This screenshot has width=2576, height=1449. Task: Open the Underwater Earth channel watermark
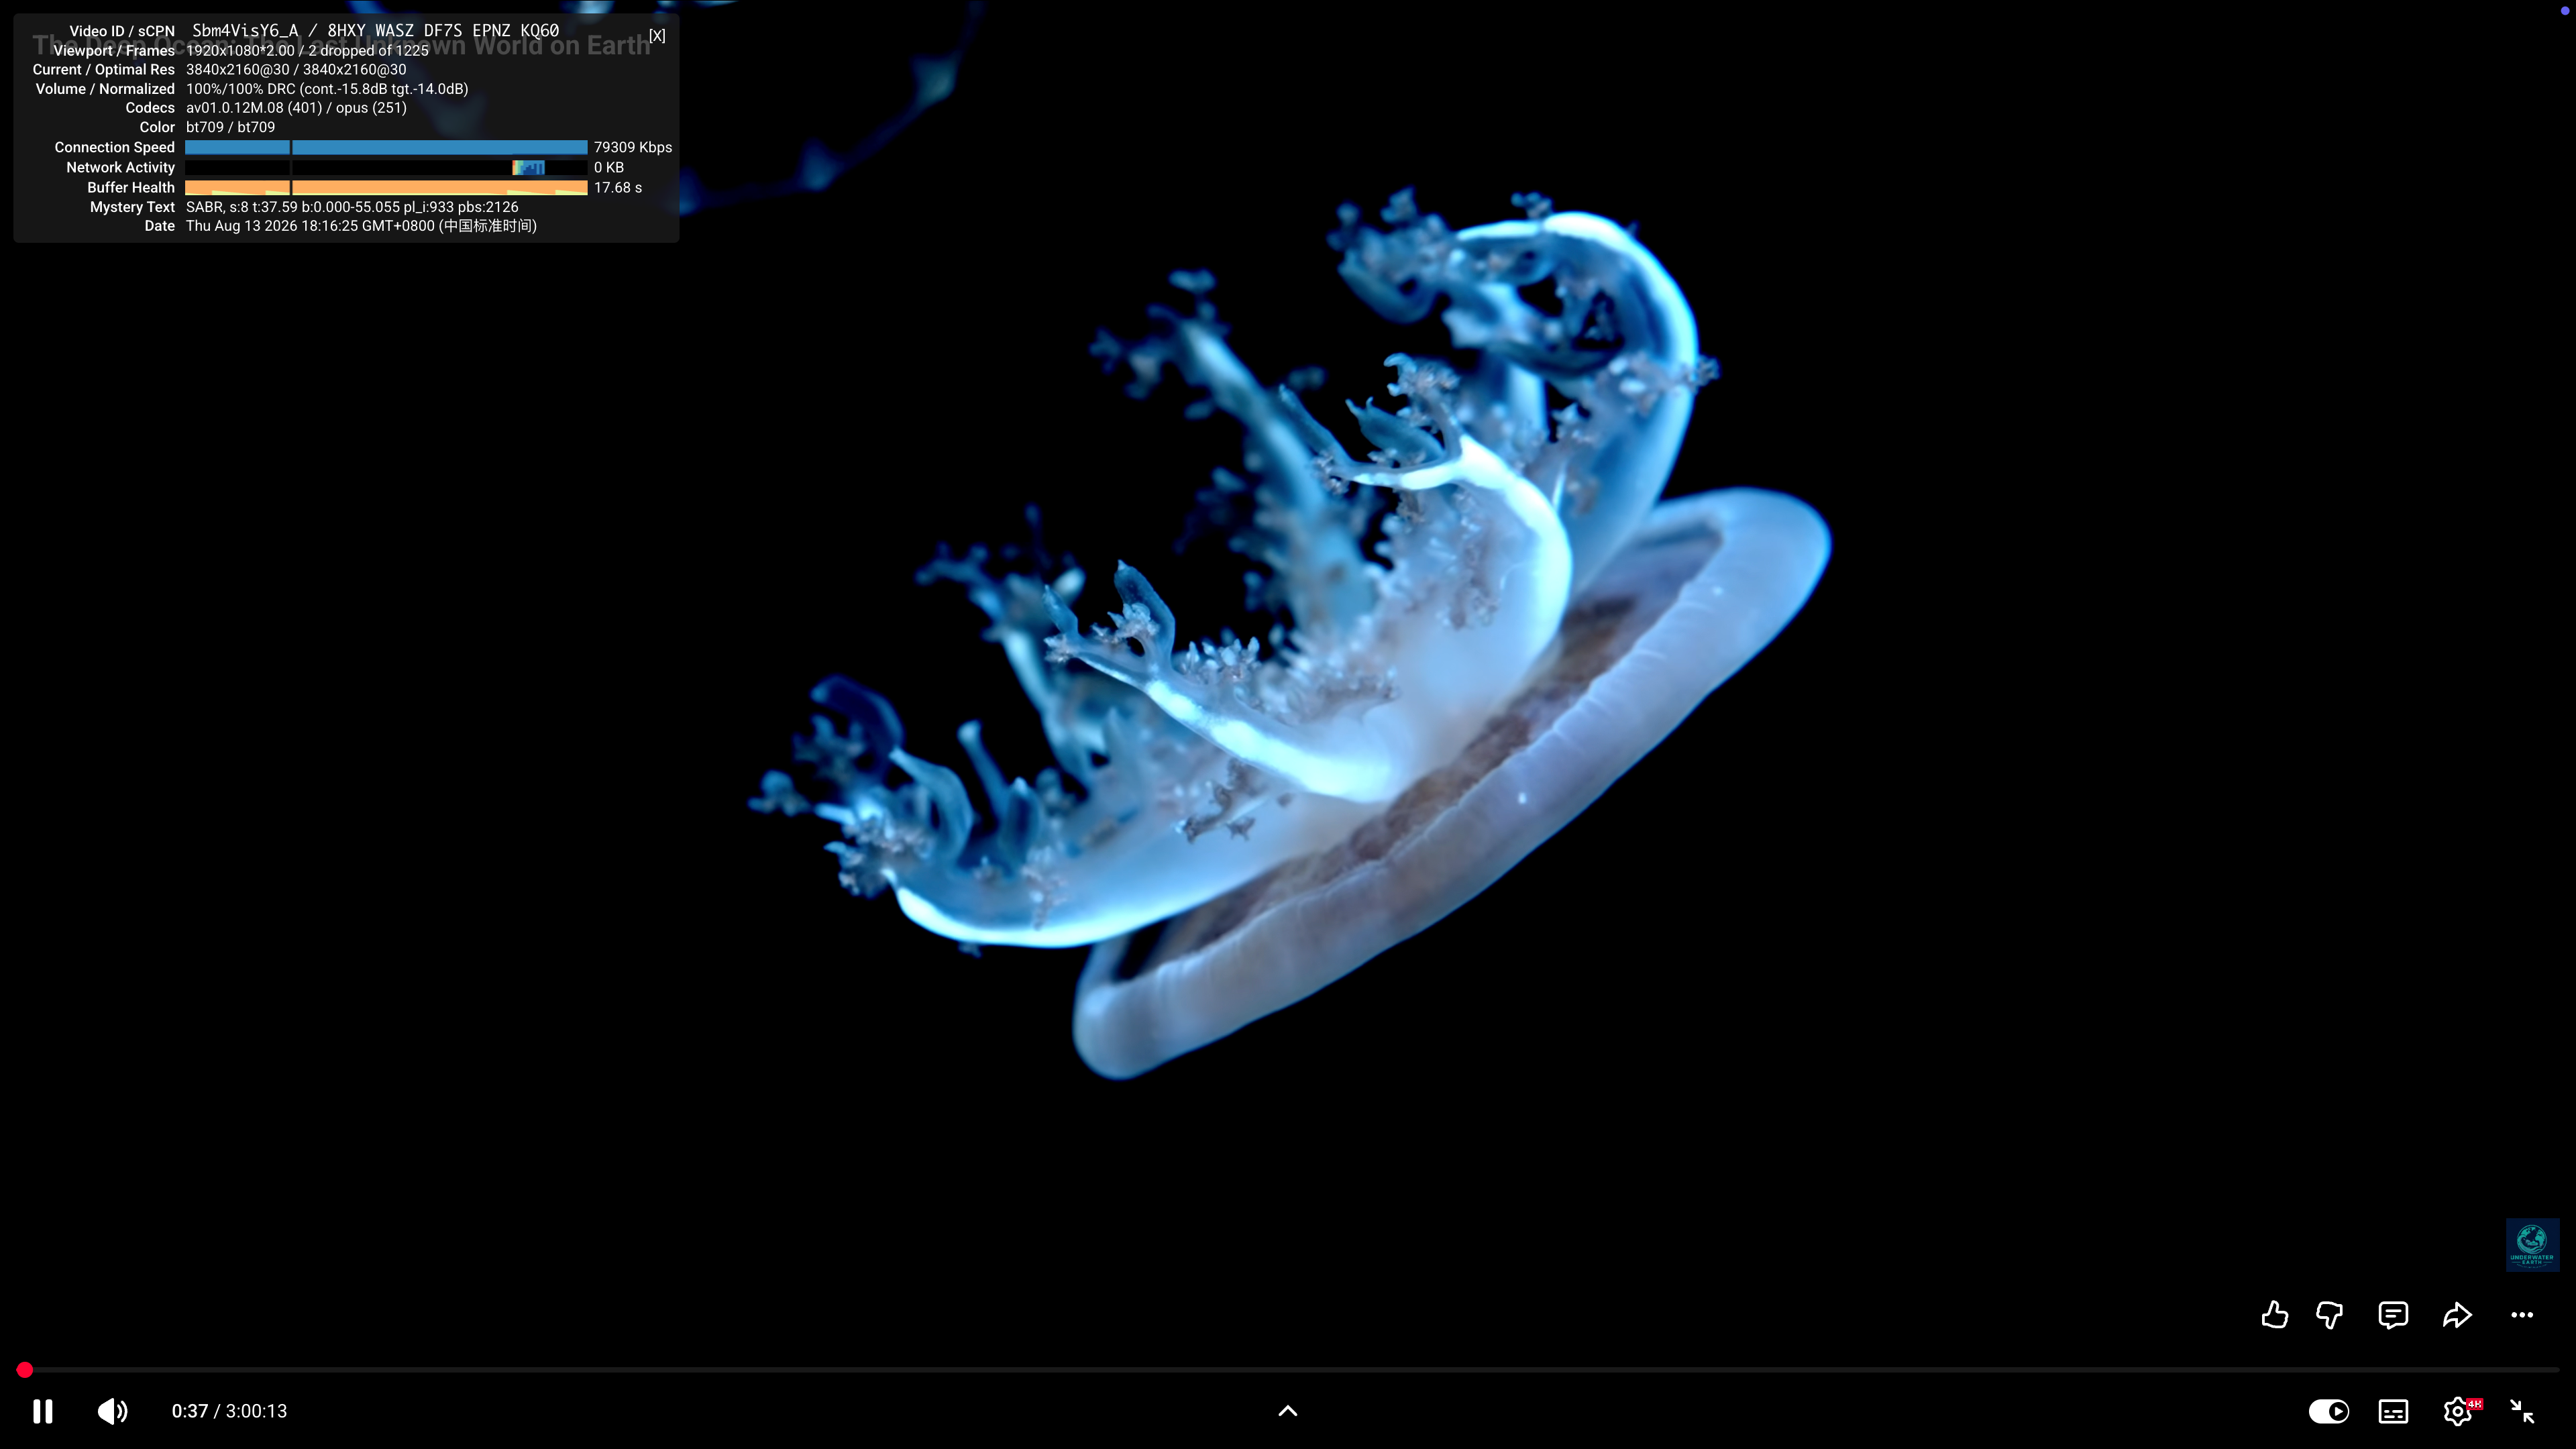(2532, 1245)
